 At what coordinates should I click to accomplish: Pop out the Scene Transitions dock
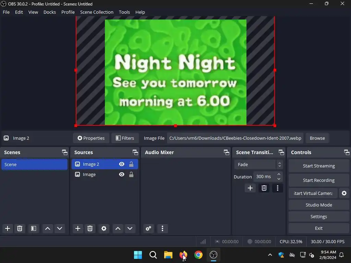pos(281,152)
